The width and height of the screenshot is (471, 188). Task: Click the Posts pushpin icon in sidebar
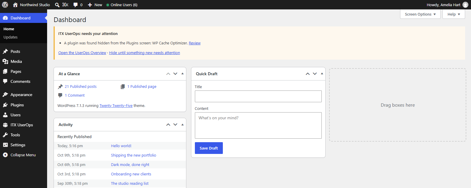(x=5, y=51)
